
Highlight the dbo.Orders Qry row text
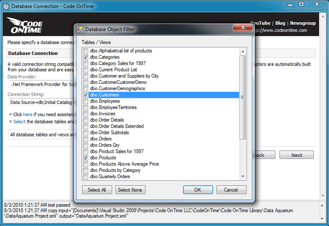(105, 145)
